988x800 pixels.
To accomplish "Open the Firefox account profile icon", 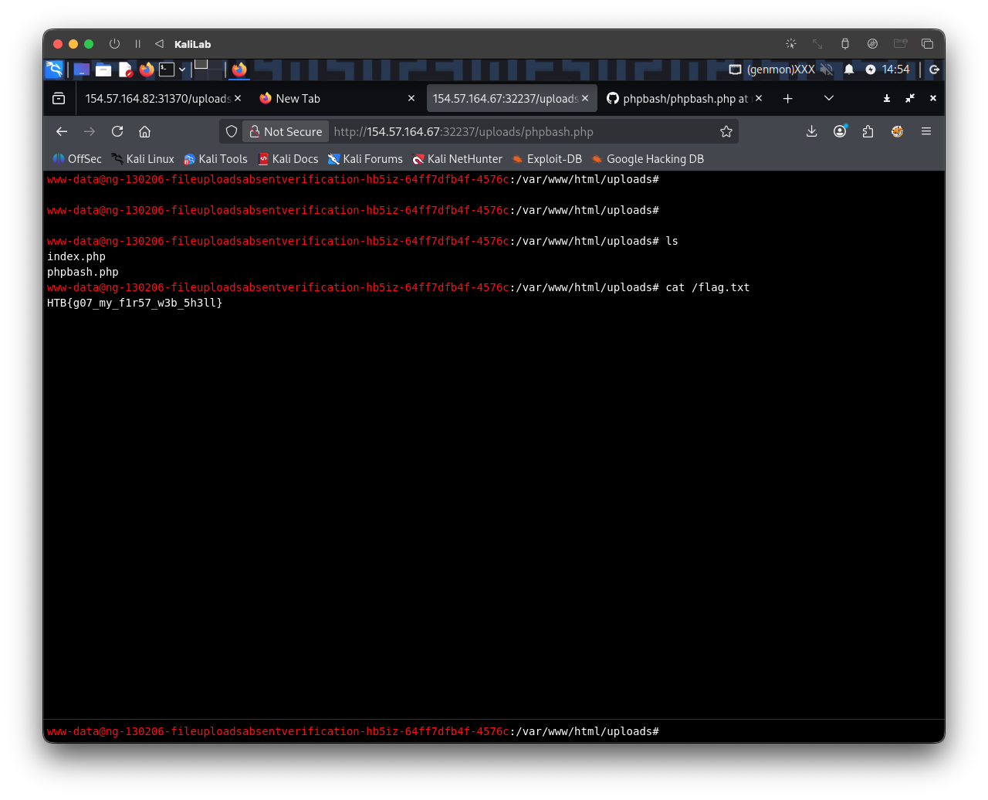I will point(840,131).
